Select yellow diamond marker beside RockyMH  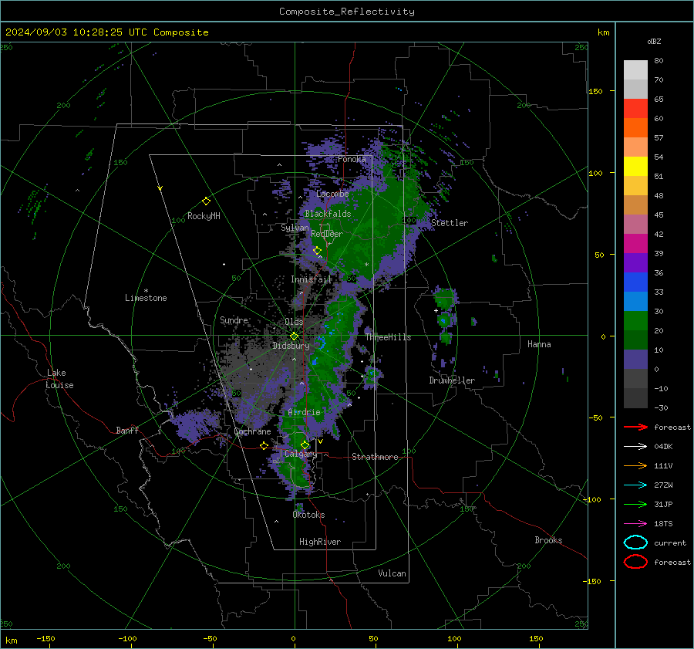(206, 201)
